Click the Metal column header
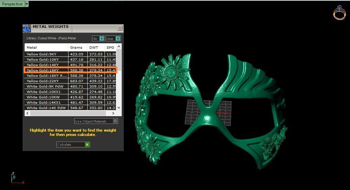This screenshot has width=350, height=190. [46, 47]
